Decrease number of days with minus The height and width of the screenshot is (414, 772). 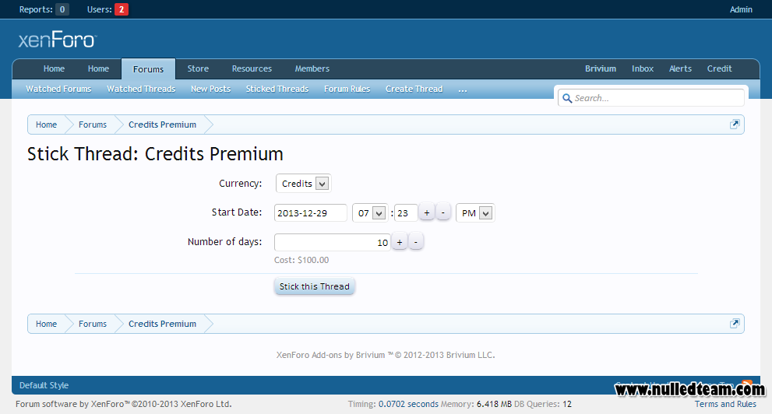coord(416,242)
